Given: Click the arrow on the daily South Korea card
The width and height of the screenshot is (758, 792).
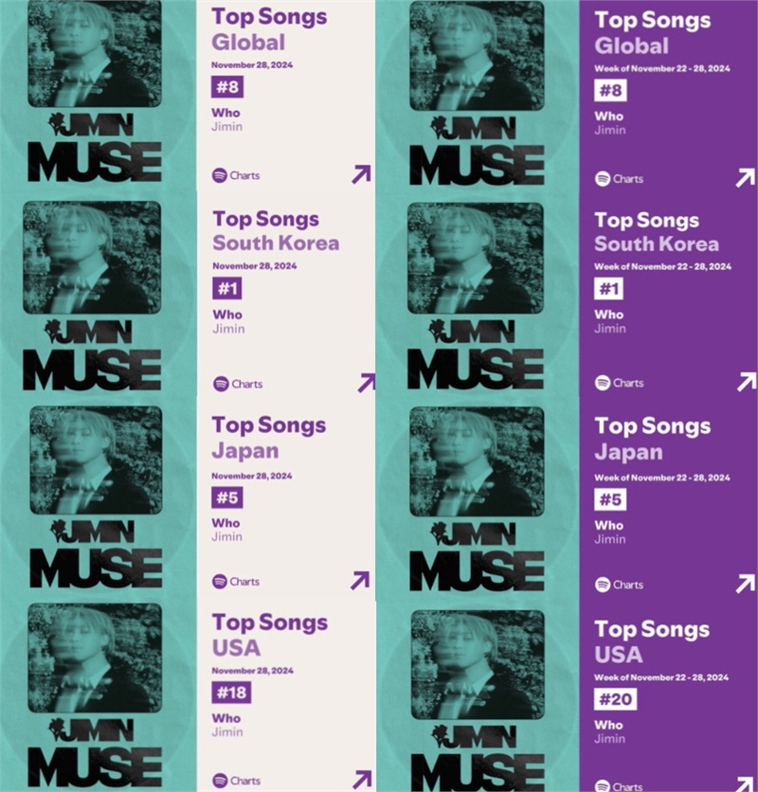Looking at the screenshot, I should (367, 383).
